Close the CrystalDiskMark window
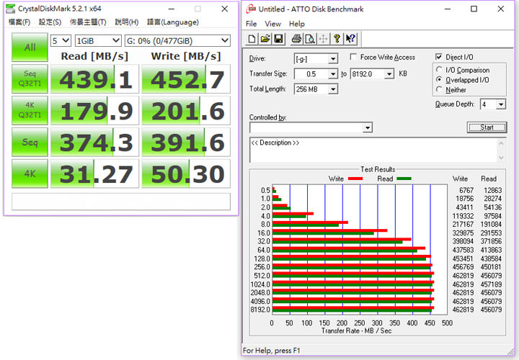The image size is (519, 360). pyautogui.click(x=225, y=9)
